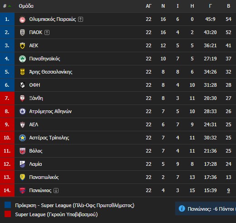The height and width of the screenshot is (223, 236).
Task: Click the Ομάδα column header
Action: (26, 6)
